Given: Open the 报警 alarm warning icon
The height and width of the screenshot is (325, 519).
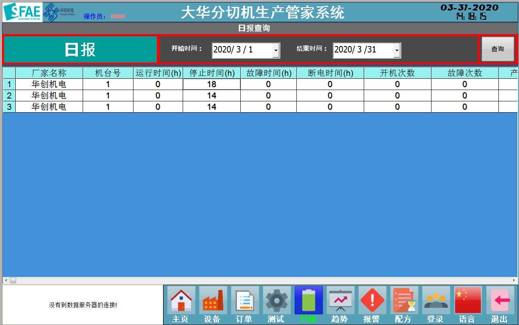Looking at the screenshot, I should [372, 300].
